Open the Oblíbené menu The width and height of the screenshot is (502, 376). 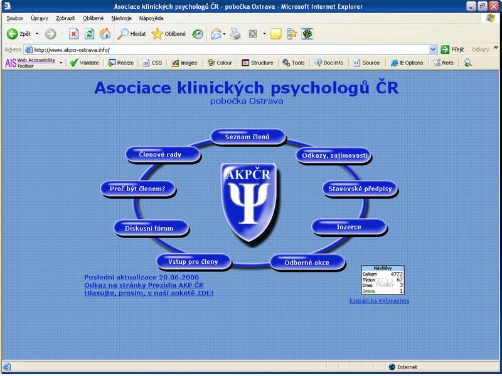tap(93, 19)
